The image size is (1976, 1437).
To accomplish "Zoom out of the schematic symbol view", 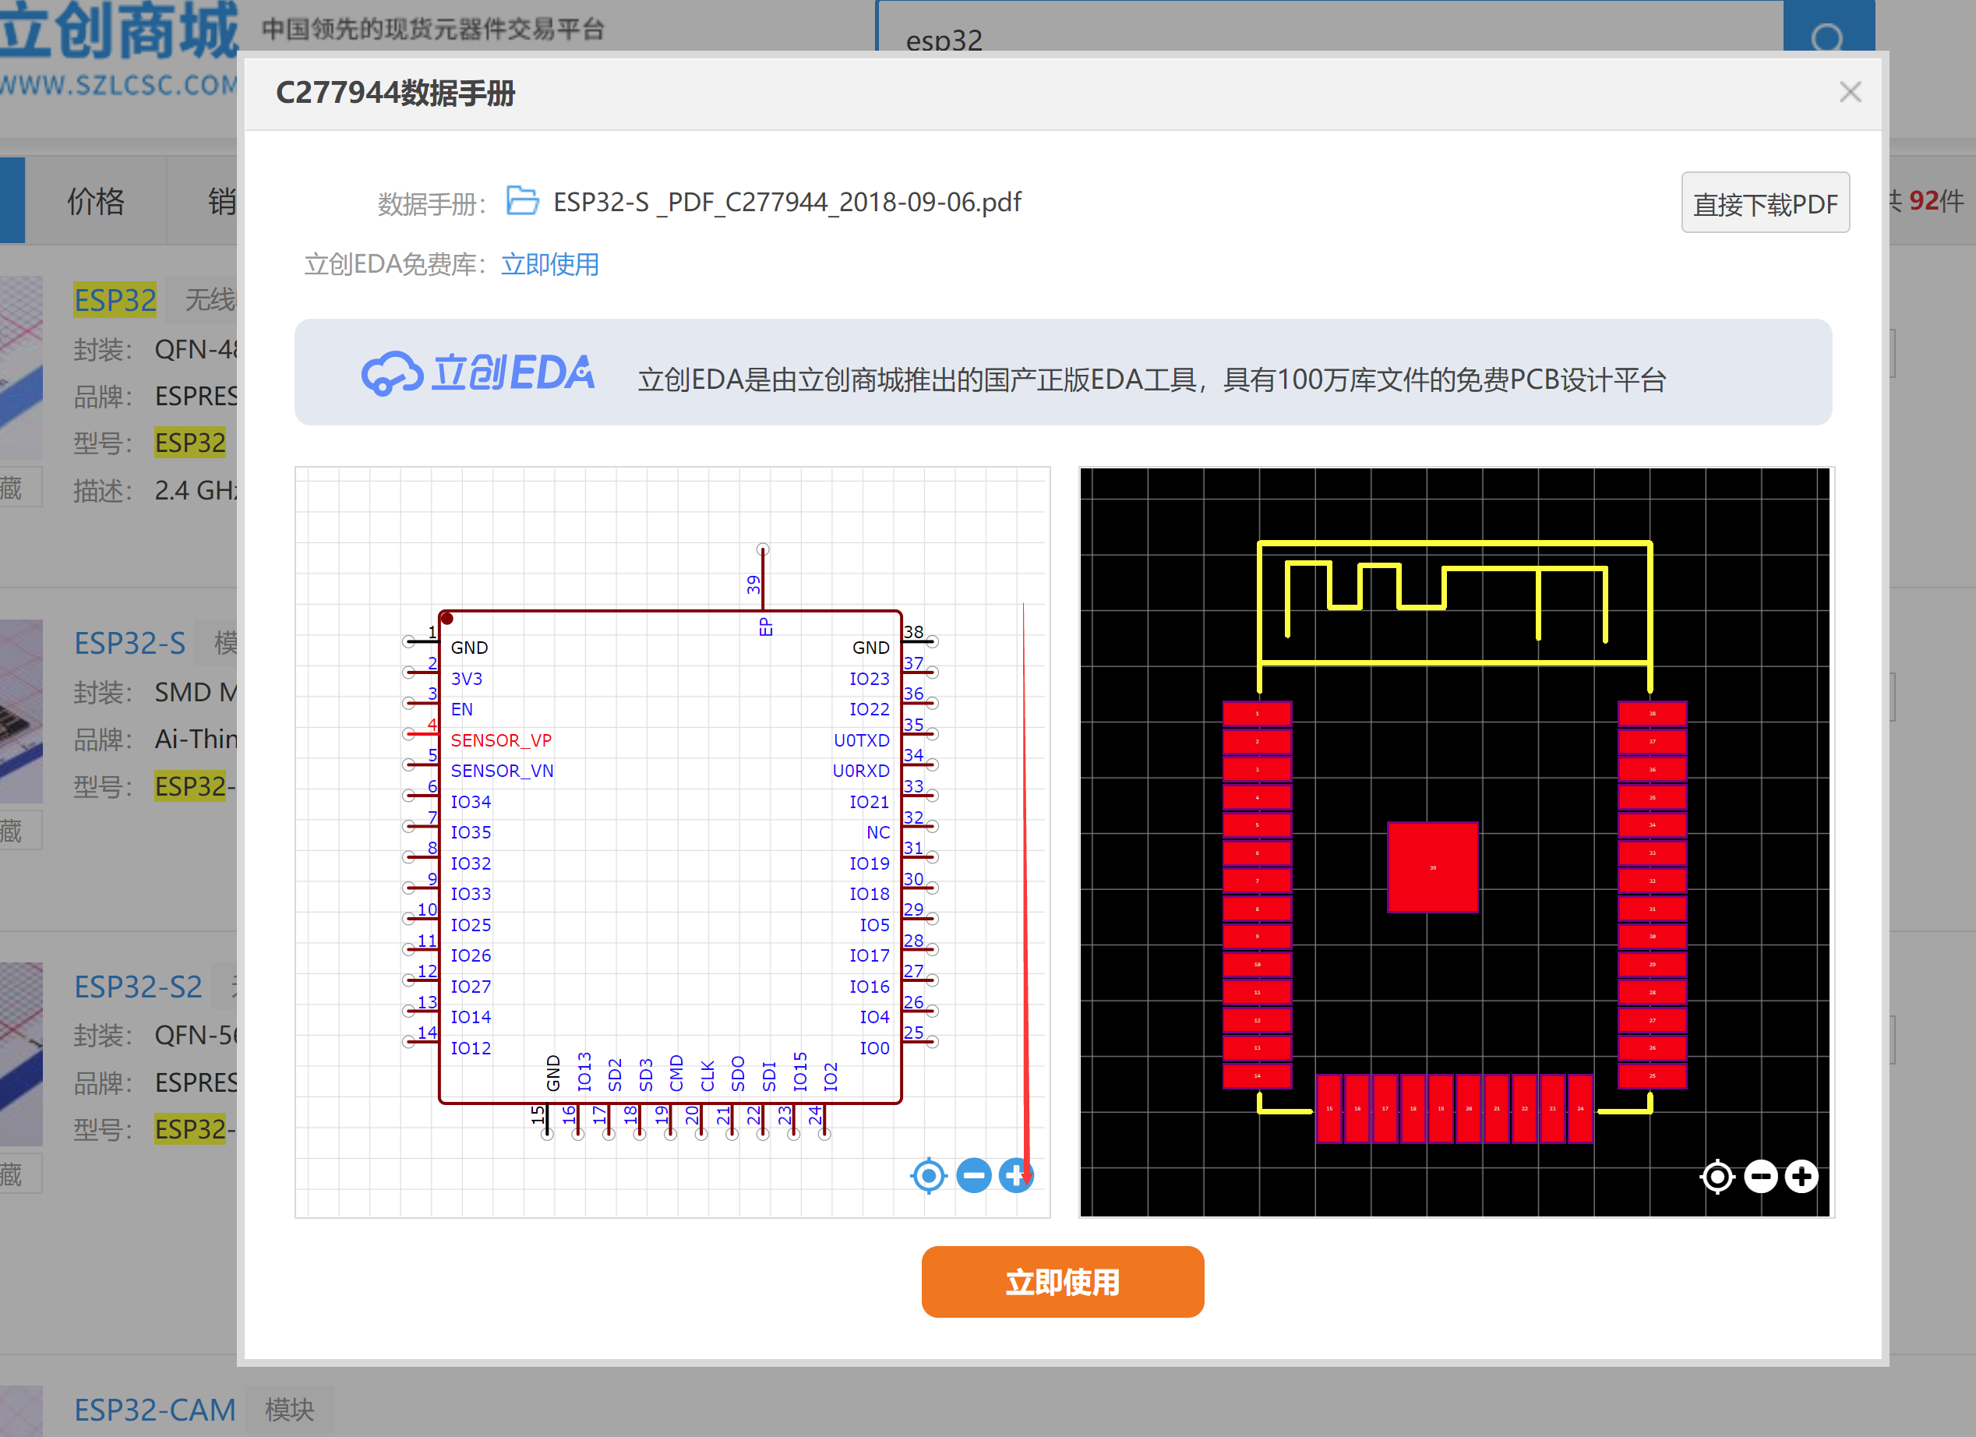I will (973, 1176).
